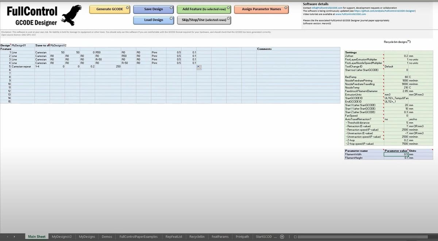Select the FilamentHeight parameter value 0.1
Image resolution: width=438 pixels, height=241 pixels.
pos(396,158)
